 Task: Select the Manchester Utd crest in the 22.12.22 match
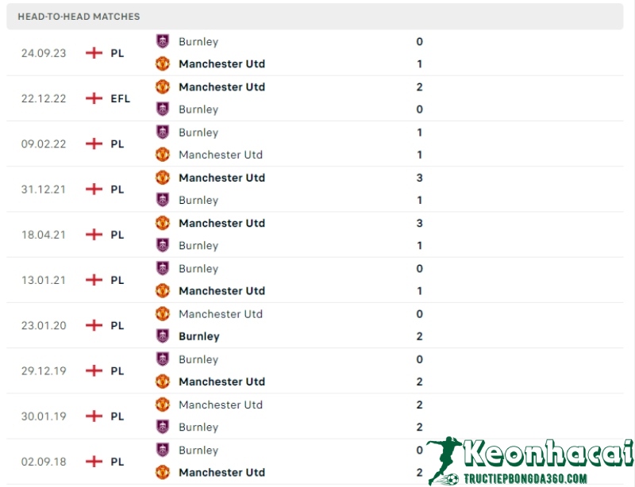[163, 86]
